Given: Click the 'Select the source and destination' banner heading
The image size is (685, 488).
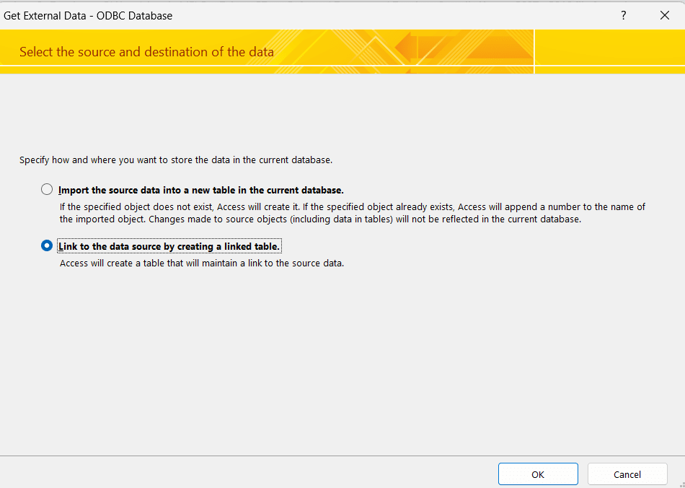Looking at the screenshot, I should click(146, 52).
